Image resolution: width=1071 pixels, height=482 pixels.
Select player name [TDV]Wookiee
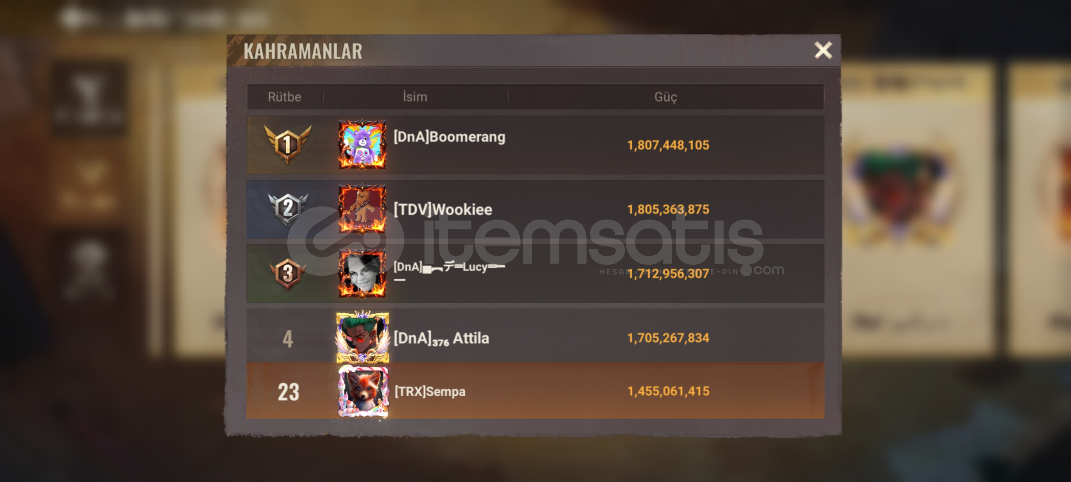tap(442, 209)
